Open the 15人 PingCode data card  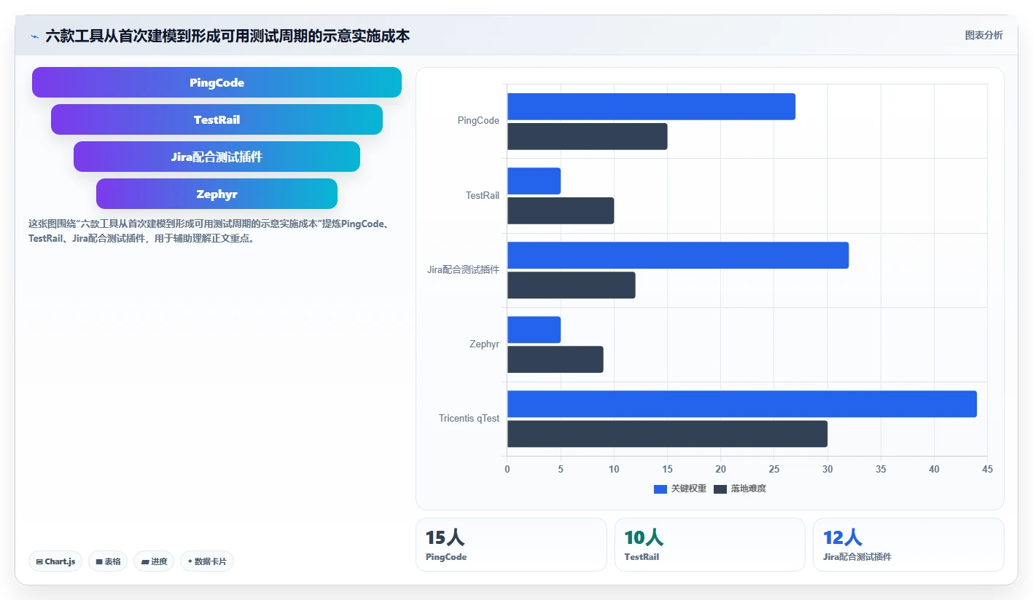[511, 545]
